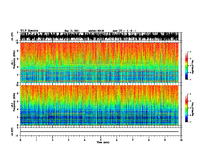Click the "-7" label on ch.2 color bar
This screenshot has width=204, height=157.
coord(190,122)
